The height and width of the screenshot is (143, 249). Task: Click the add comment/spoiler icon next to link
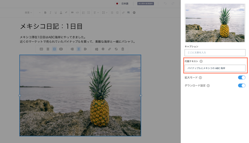[128, 12]
